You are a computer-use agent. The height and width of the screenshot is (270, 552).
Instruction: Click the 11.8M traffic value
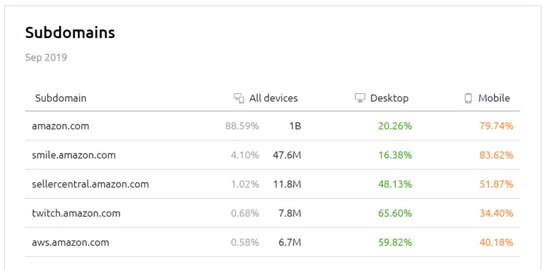(287, 184)
